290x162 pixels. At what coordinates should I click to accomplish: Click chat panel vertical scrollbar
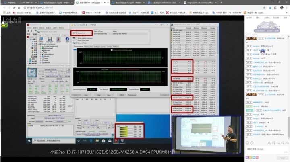pos(288,127)
